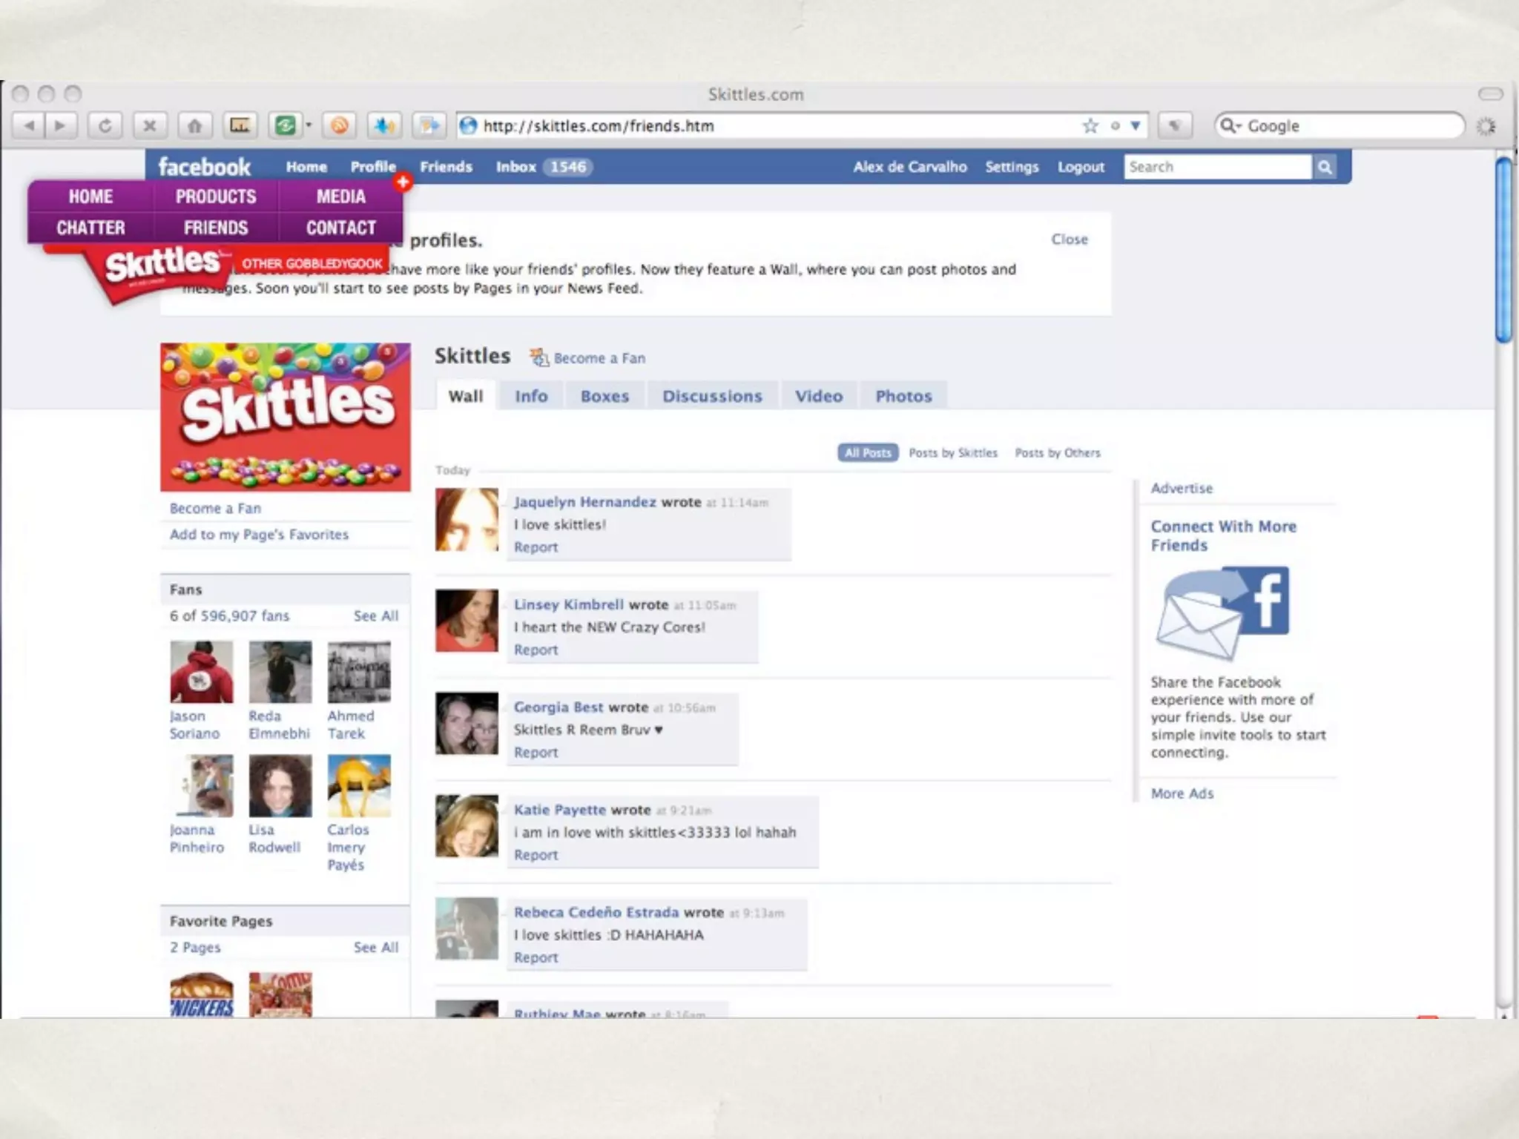Screen dimensions: 1519x1139
Task: Click See All in Fans box
Action: (376, 615)
